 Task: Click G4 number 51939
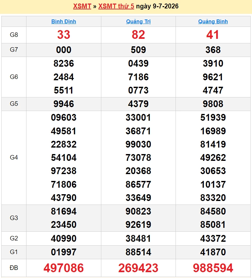[x=213, y=117]
